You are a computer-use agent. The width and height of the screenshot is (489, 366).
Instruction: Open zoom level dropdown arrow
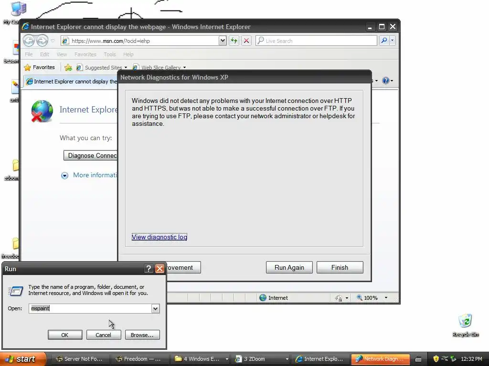coord(386,298)
